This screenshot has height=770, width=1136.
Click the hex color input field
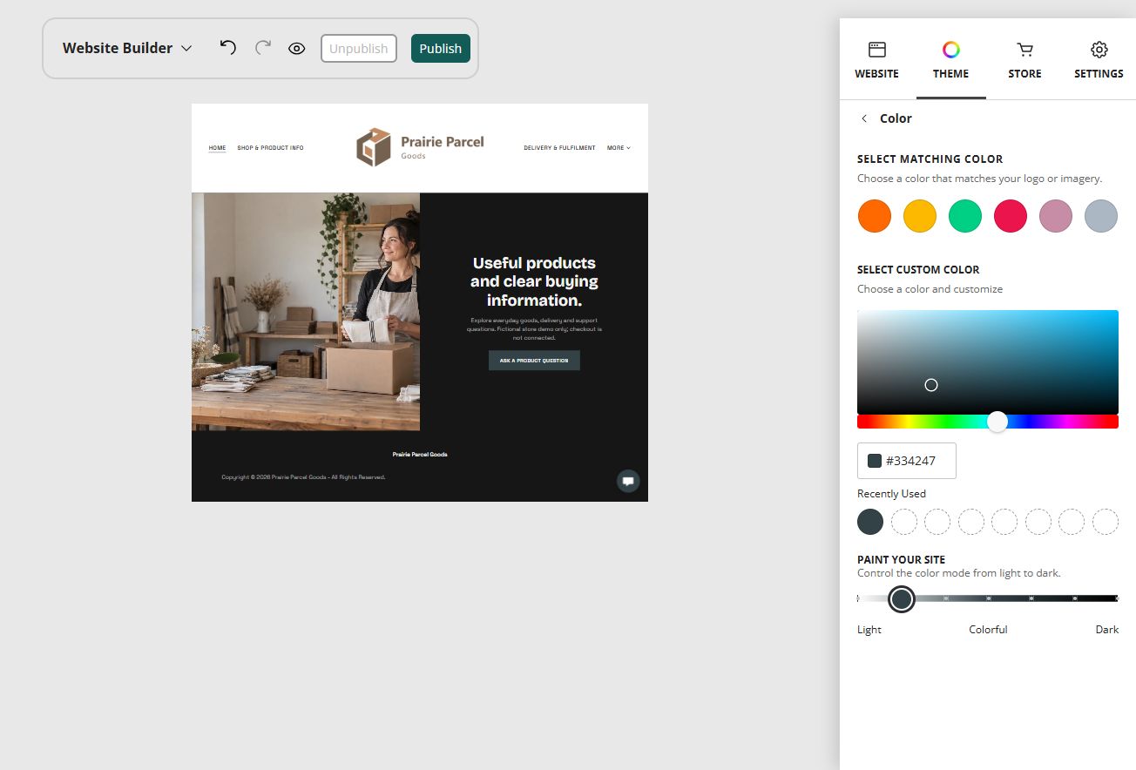pyautogui.click(x=907, y=461)
